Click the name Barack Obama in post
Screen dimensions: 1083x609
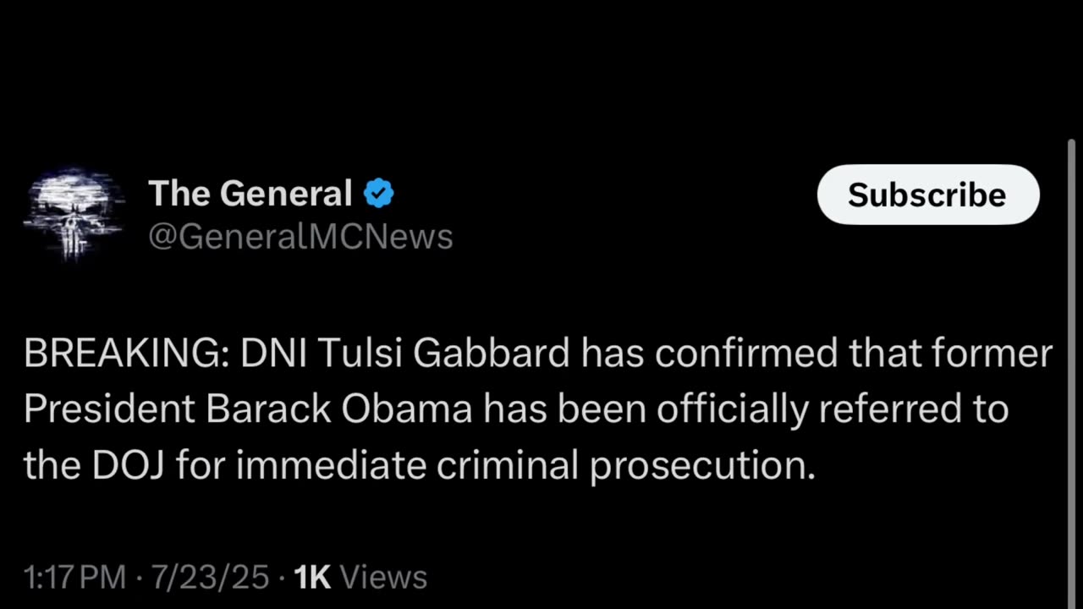coord(338,409)
